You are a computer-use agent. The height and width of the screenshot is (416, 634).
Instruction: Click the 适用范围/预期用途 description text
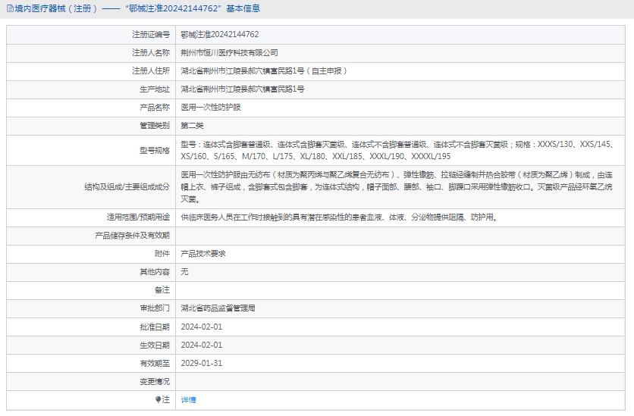pos(338,217)
